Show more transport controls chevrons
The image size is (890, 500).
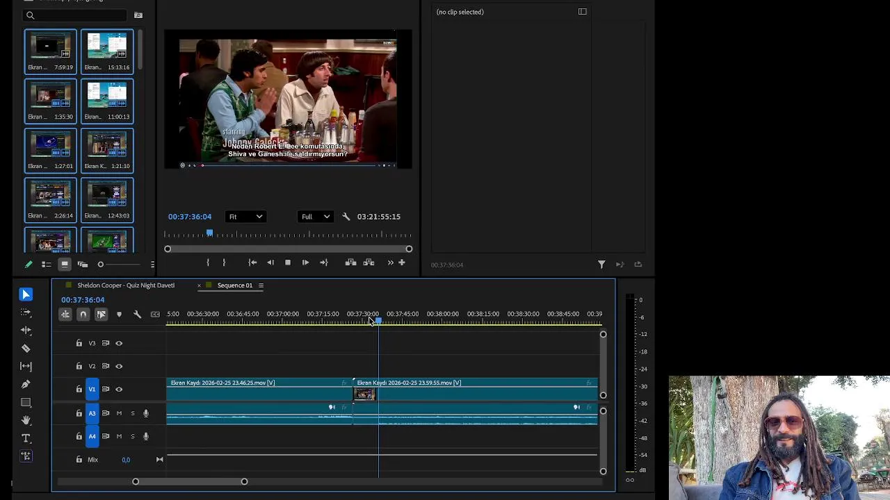(x=390, y=262)
